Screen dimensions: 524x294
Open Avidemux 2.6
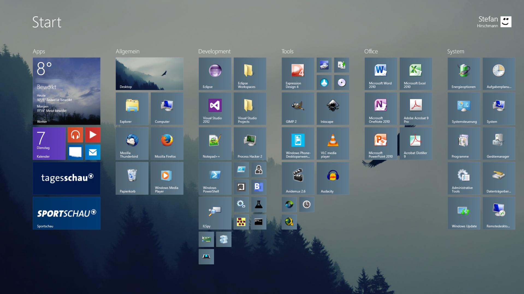pyautogui.click(x=298, y=178)
